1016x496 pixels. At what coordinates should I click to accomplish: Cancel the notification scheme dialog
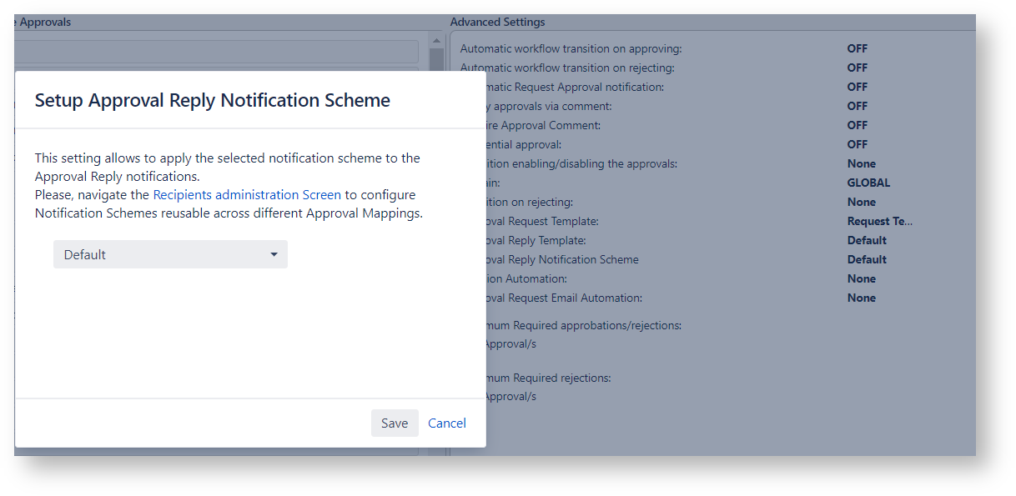click(447, 423)
